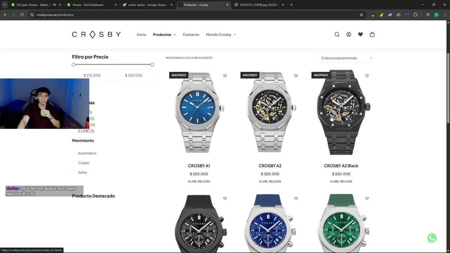
Task: Click the page vertical scrollbar
Action: 448,88
